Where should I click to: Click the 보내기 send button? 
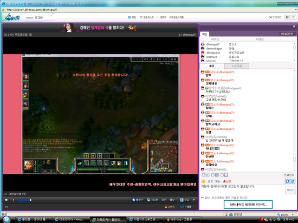tap(290, 190)
